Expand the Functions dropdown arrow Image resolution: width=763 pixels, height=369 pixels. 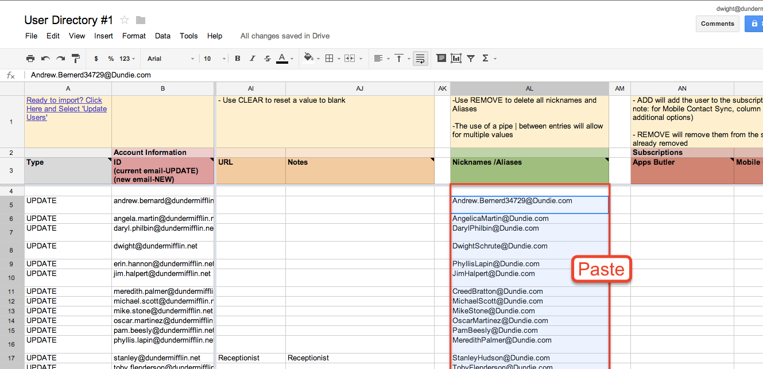495,59
